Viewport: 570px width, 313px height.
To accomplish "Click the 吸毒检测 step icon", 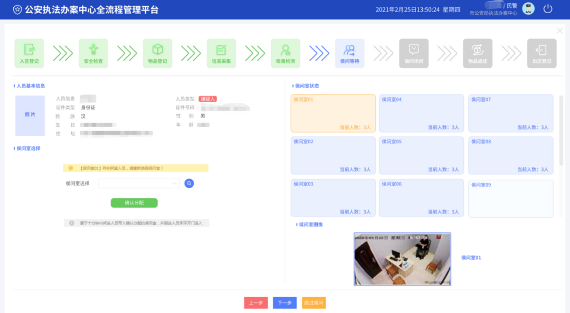I will coord(286,53).
